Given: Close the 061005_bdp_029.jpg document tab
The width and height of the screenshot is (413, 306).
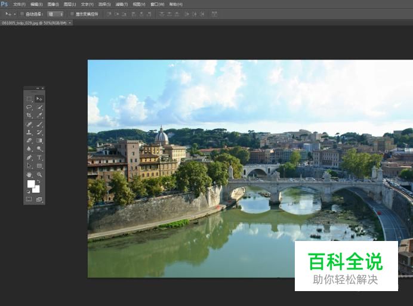Looking at the screenshot, I should 70,23.
